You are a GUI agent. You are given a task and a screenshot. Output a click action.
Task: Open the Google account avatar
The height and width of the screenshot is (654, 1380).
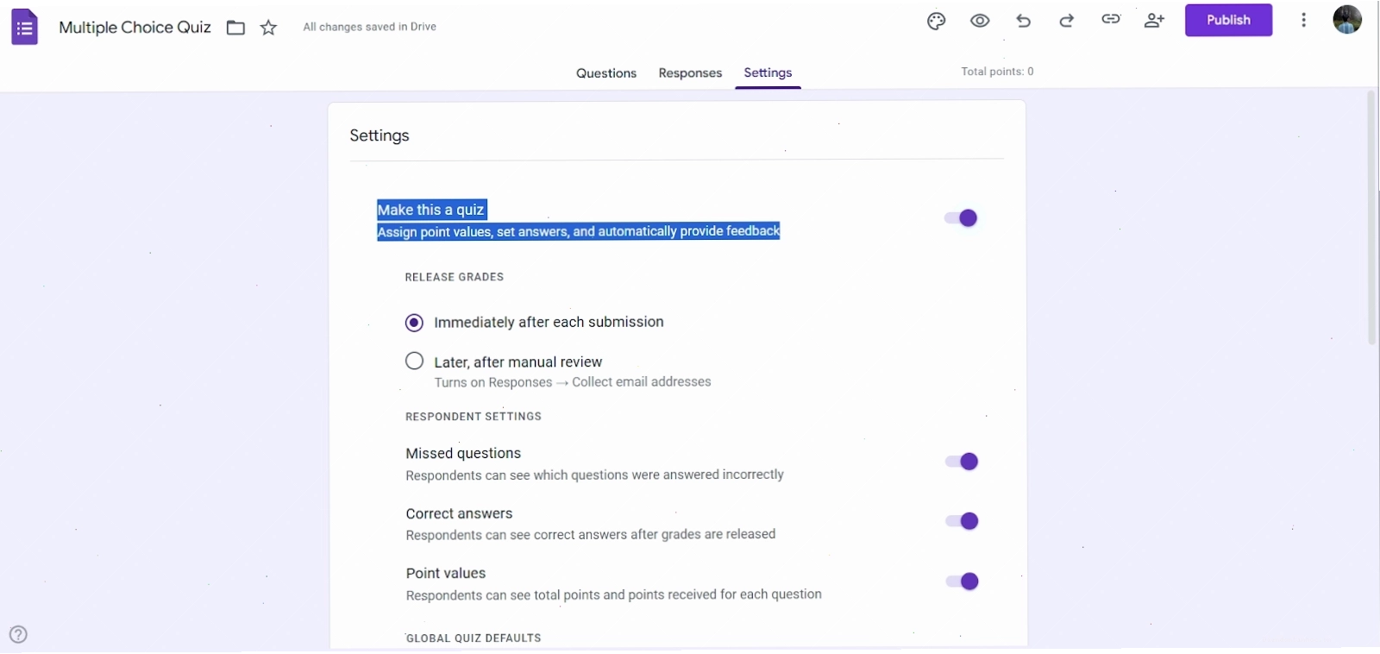(x=1347, y=19)
